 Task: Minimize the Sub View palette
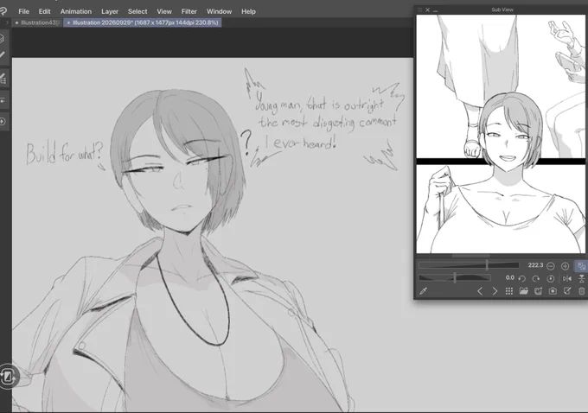coord(435,10)
